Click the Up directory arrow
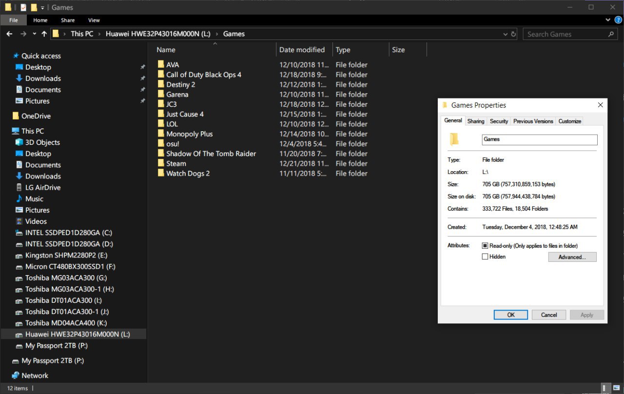The height and width of the screenshot is (394, 624). coord(44,34)
